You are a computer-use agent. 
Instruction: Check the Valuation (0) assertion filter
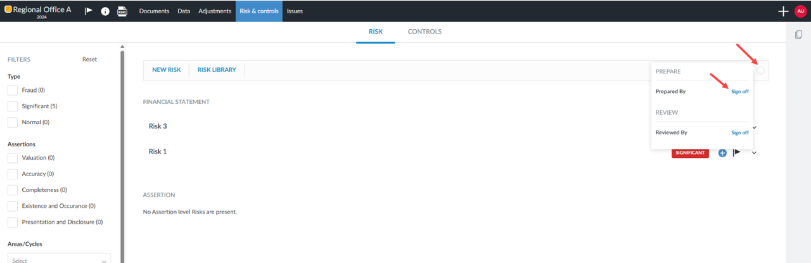click(x=13, y=158)
